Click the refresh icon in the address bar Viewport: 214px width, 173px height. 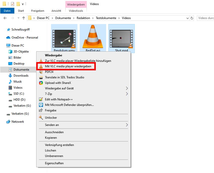(191, 18)
